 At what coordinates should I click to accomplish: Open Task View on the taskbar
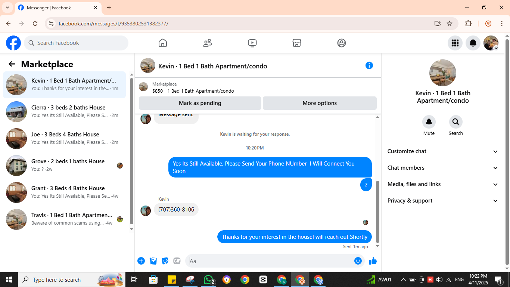[x=134, y=280]
